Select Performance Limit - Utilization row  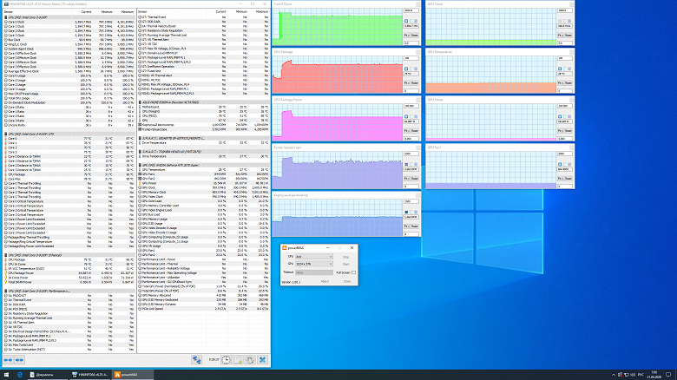204,278
